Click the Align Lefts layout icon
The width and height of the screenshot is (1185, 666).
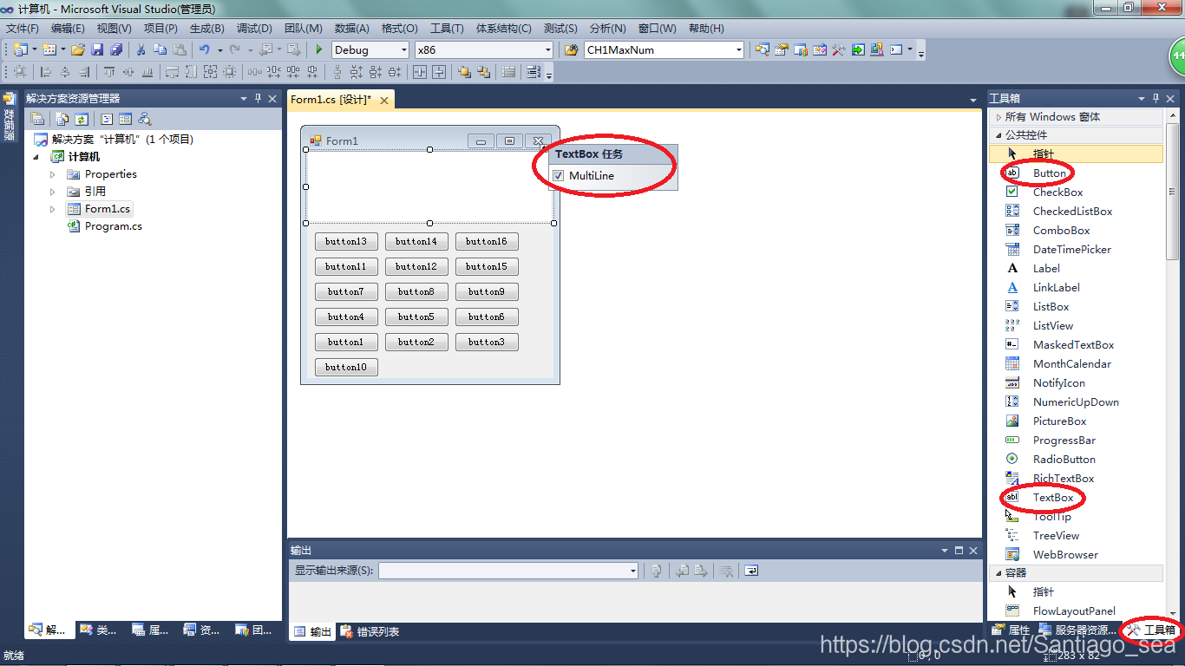pos(45,72)
